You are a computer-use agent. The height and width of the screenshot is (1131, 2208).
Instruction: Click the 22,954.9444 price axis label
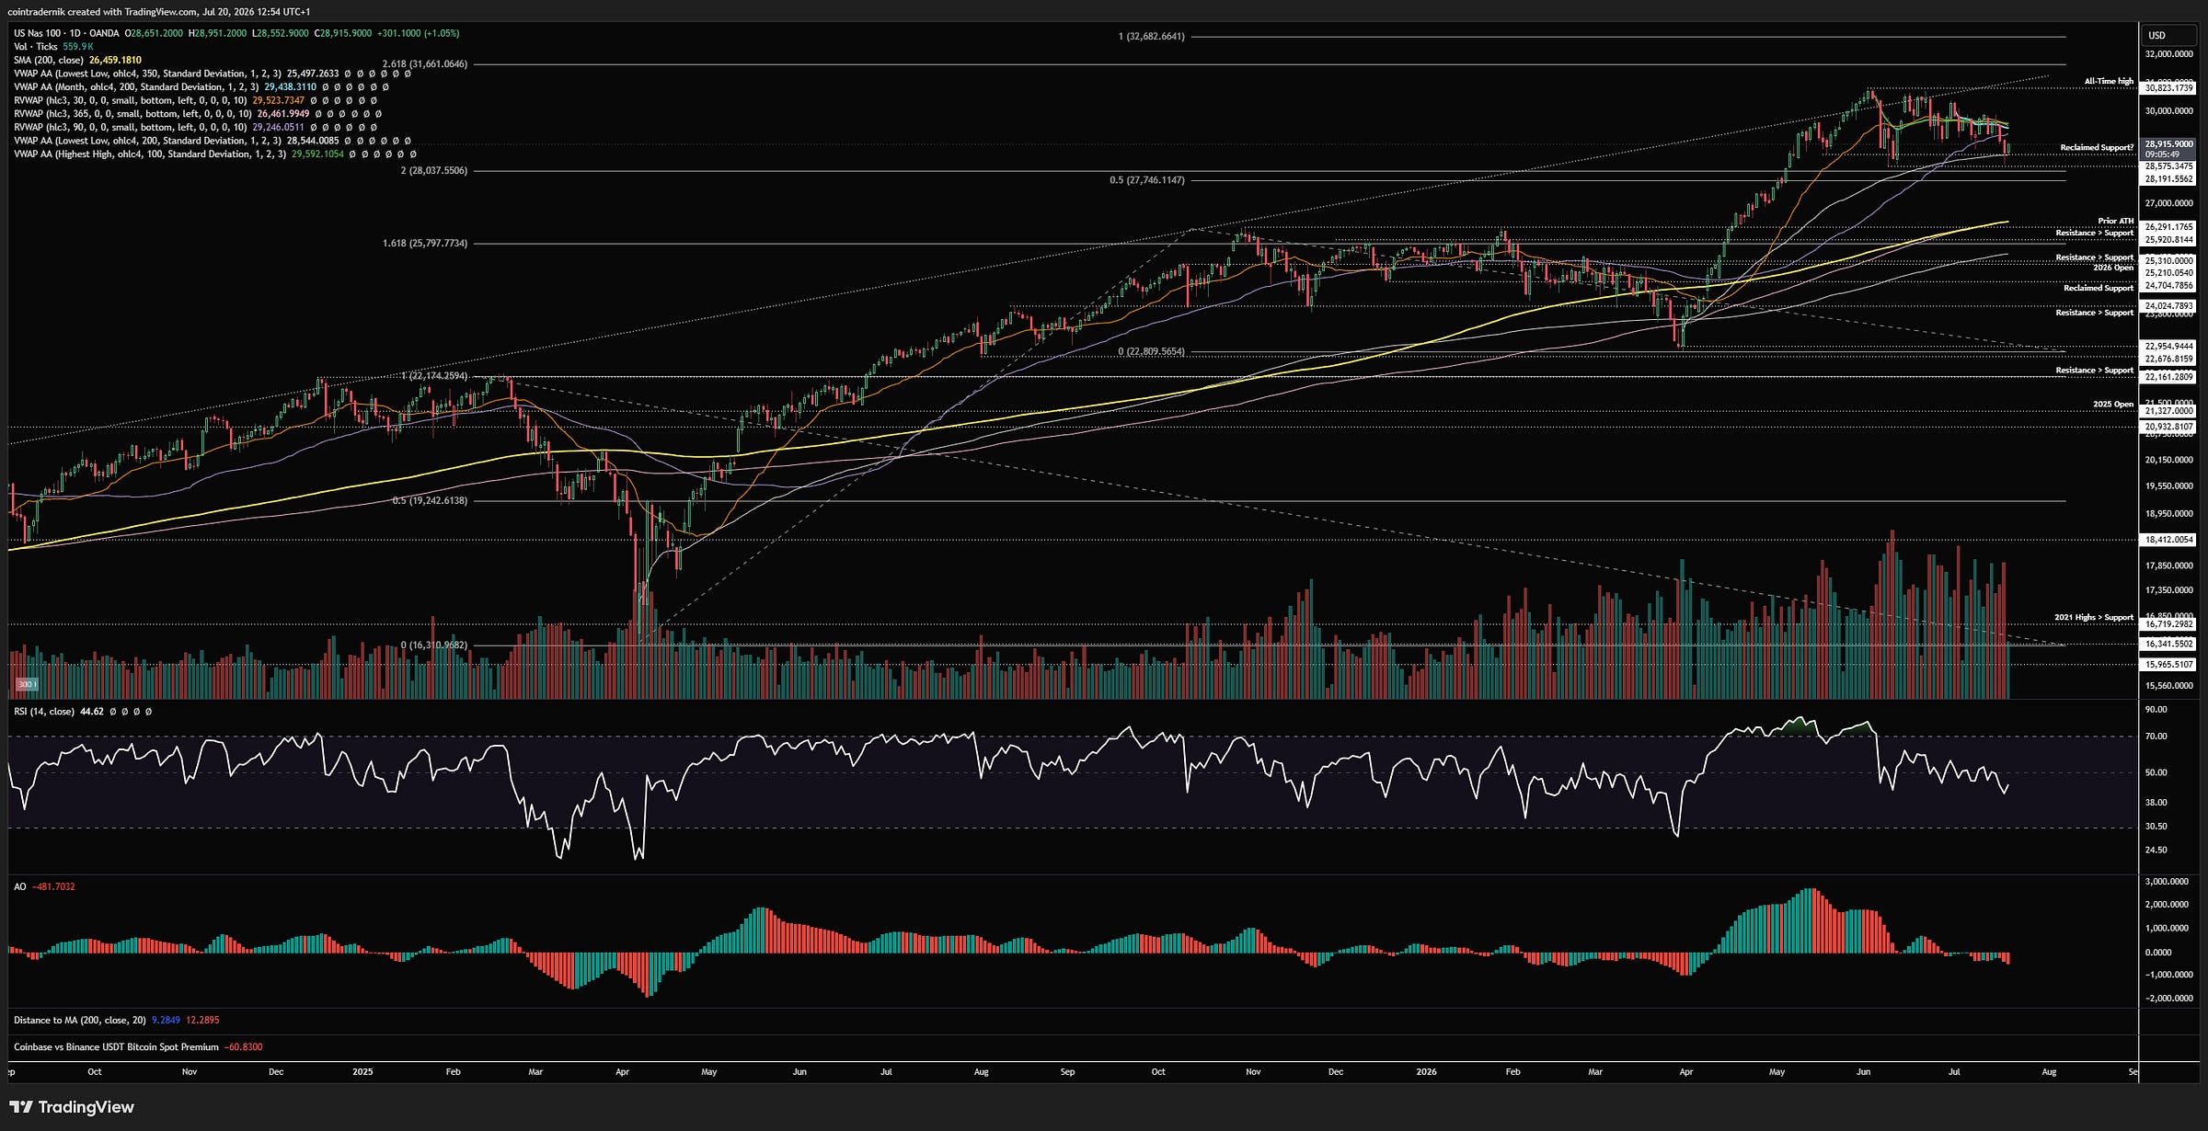2168,347
